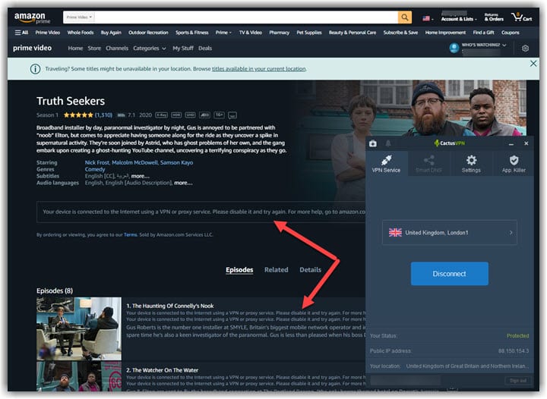
Task: Open the Terms link
Action: coord(130,234)
